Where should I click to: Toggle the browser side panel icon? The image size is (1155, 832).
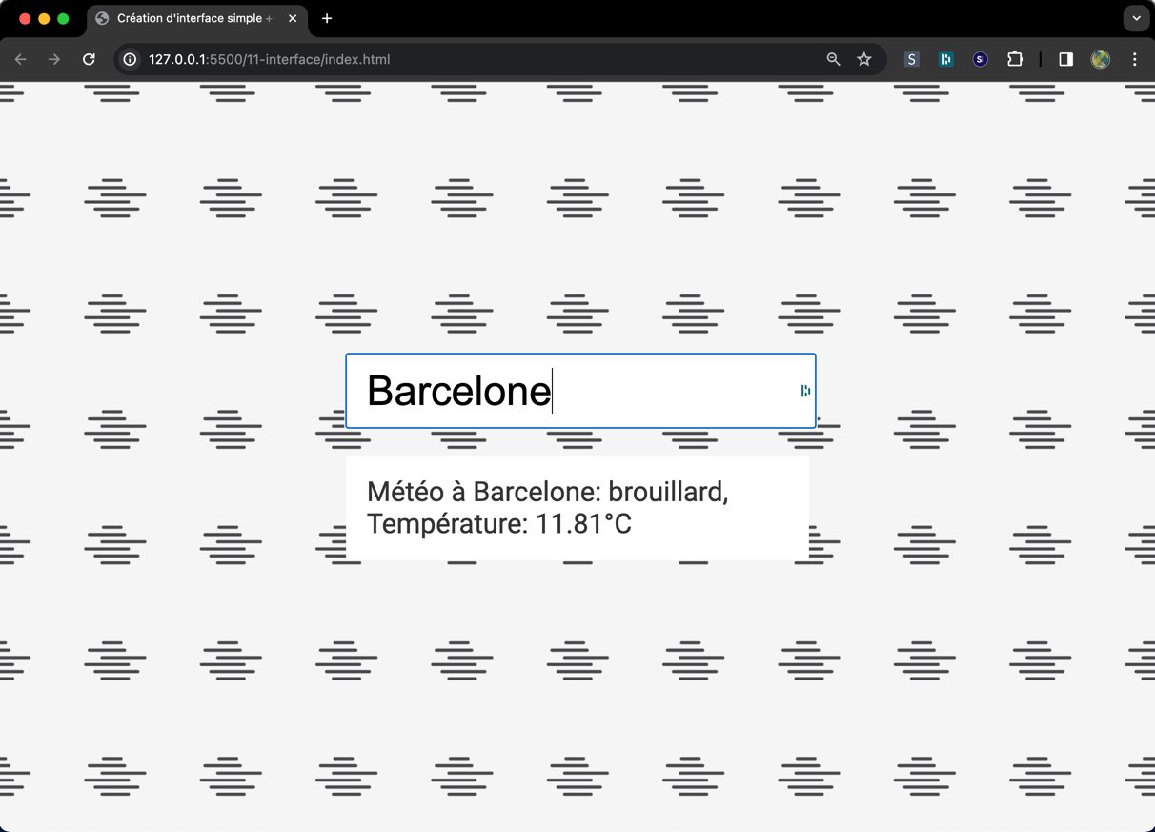(x=1064, y=59)
